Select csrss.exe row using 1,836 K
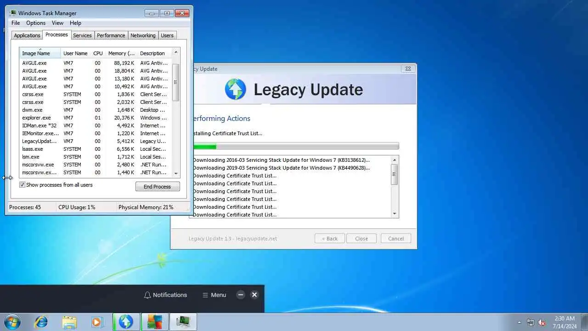Image resolution: width=588 pixels, height=331 pixels. coord(96,94)
